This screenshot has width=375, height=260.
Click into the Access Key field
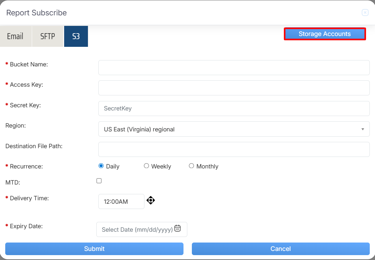coord(234,88)
